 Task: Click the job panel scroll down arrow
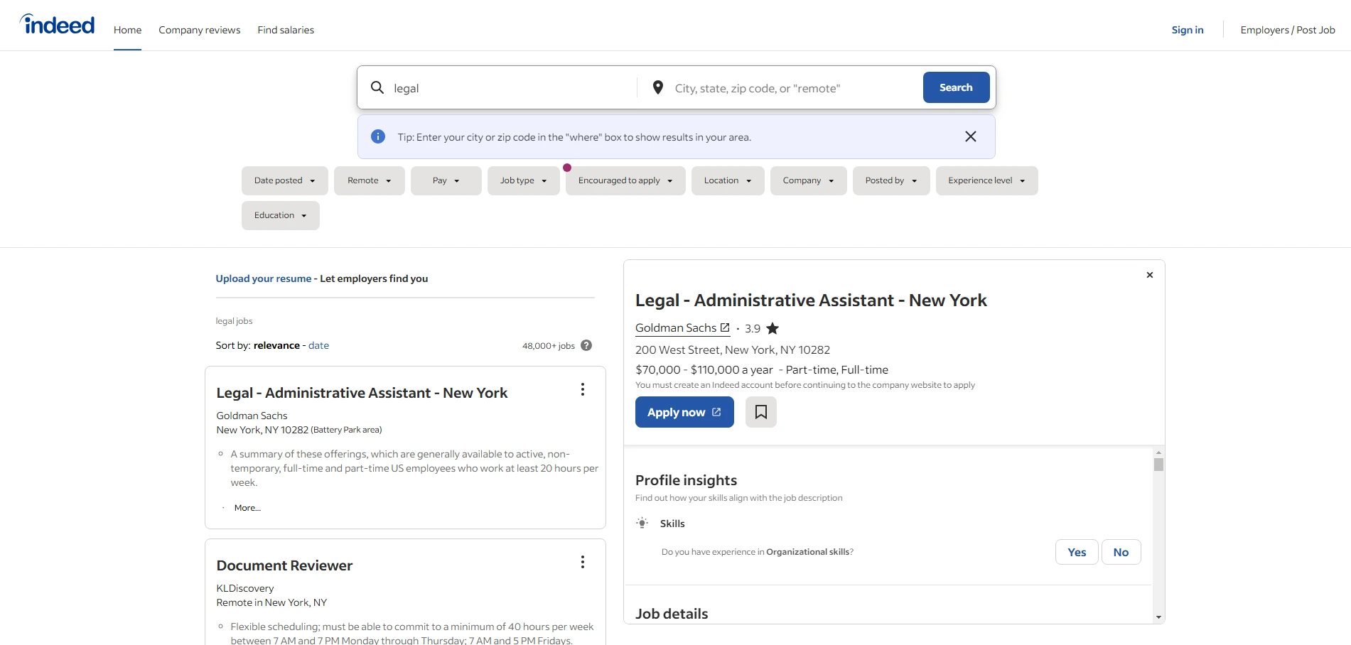(x=1158, y=617)
